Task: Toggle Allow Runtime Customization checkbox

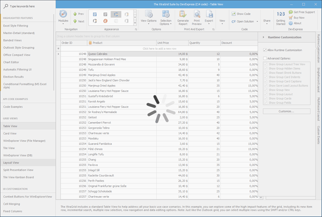Action: click(x=265, y=50)
